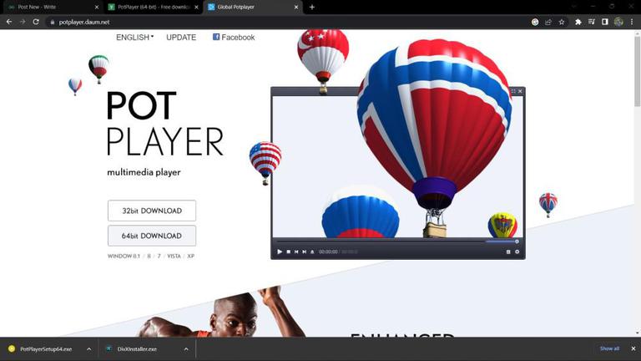Click the share page icon in address bar
Screen dimensions: 641x361
548,22
